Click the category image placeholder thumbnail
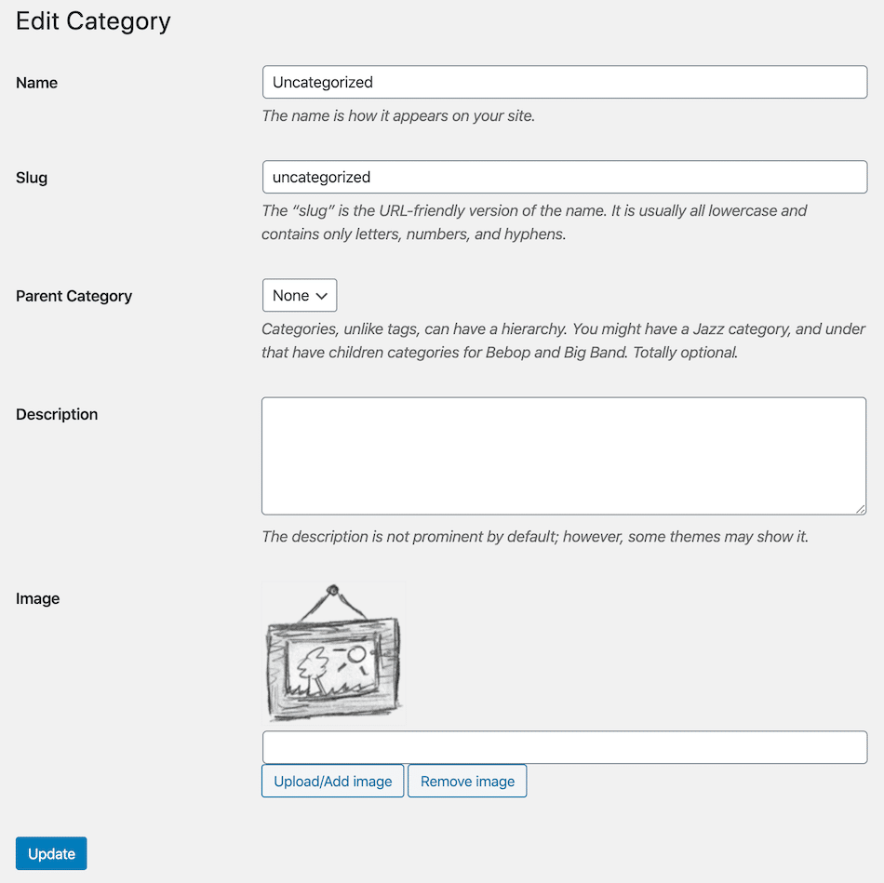 pos(334,653)
